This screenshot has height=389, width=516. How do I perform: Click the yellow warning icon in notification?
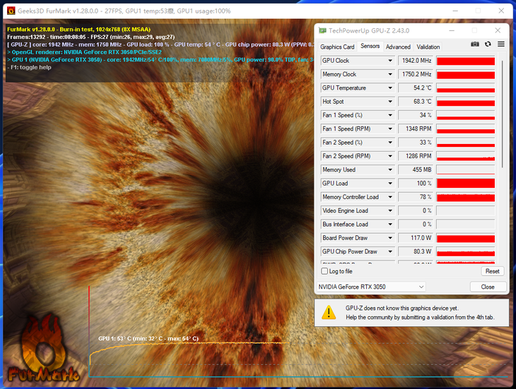tap(329, 312)
